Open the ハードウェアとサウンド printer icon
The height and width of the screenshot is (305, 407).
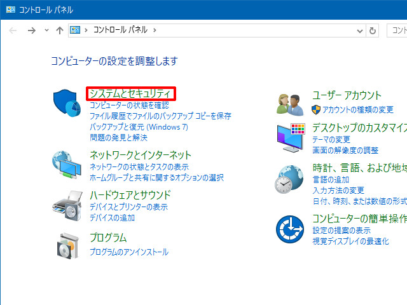pos(67,206)
